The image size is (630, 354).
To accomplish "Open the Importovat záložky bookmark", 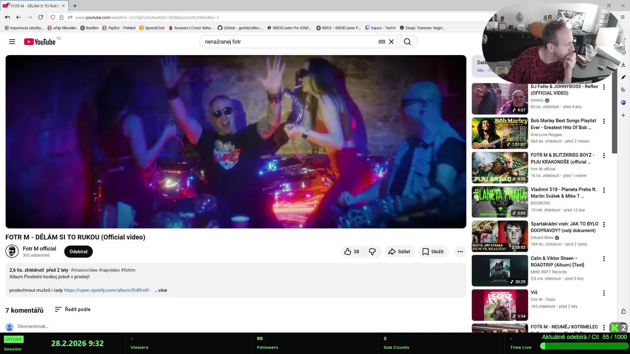I will (24, 28).
